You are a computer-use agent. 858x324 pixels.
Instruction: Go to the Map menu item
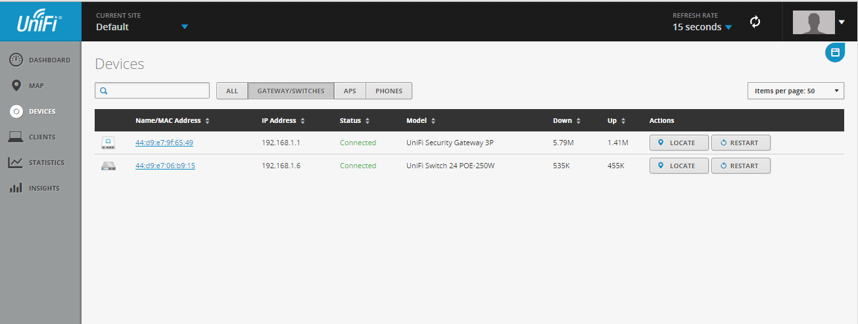[x=36, y=85]
